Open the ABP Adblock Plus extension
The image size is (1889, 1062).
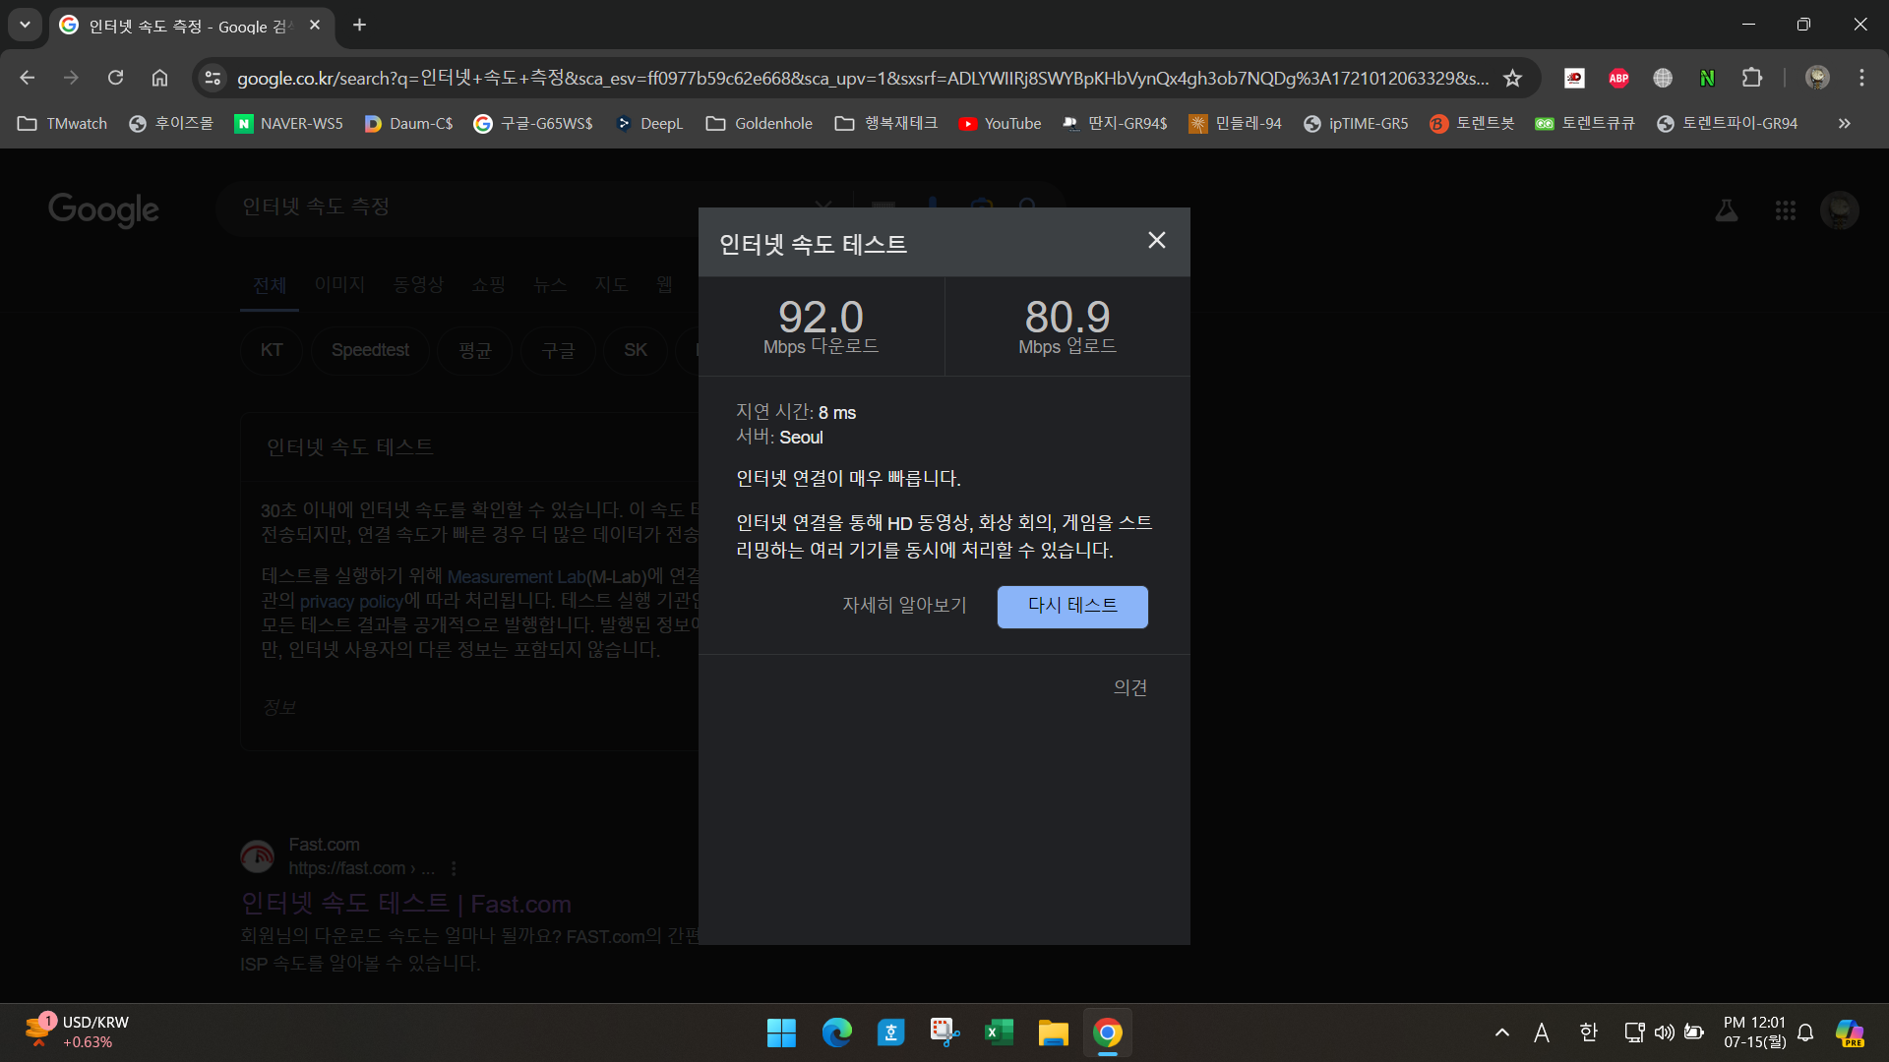1618,78
